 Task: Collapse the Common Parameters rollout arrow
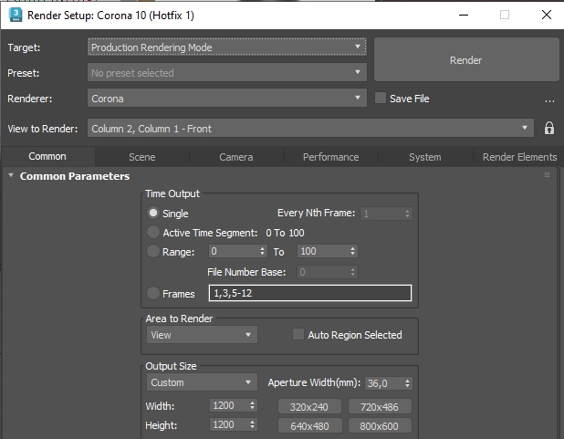(x=11, y=176)
